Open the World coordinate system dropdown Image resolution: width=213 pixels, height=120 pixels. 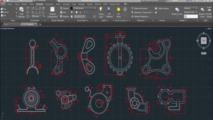point(38,16)
